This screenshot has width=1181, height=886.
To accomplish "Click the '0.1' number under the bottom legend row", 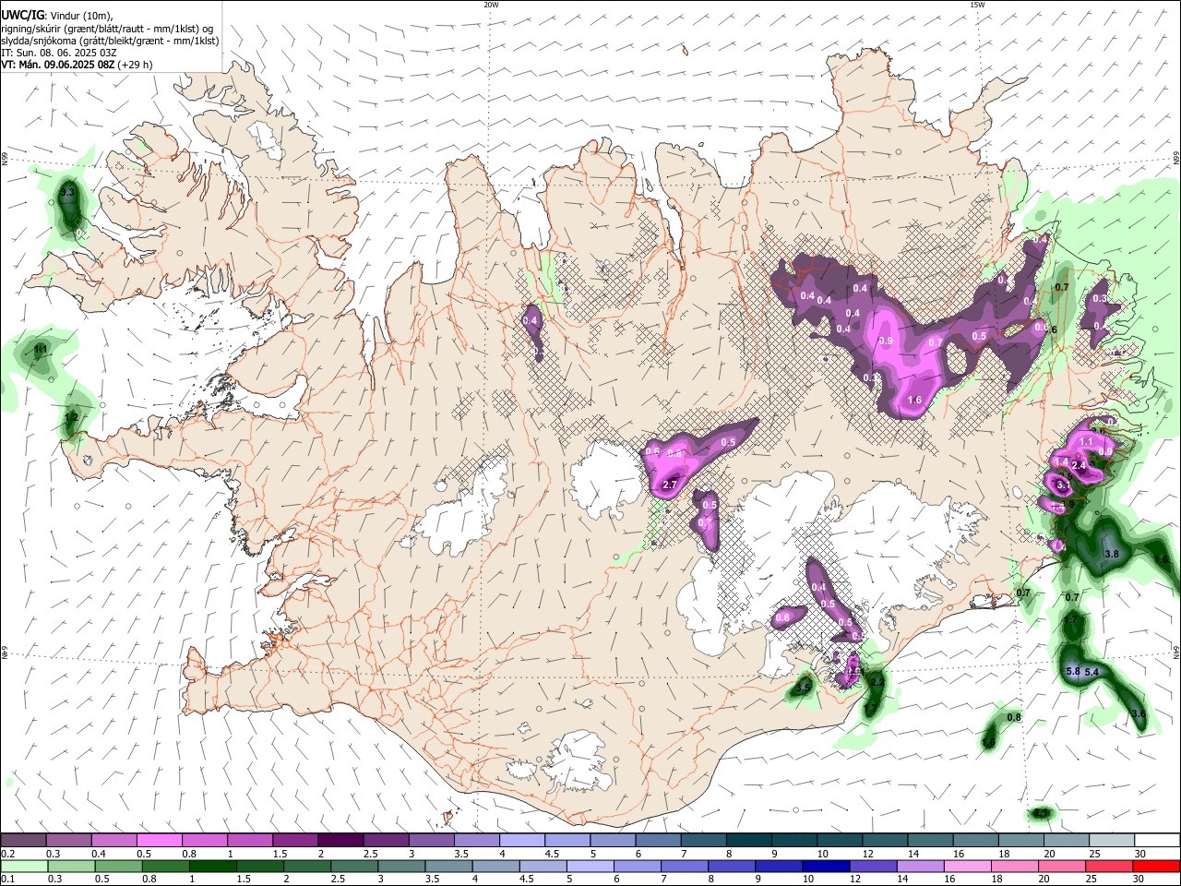I will (x=8, y=880).
